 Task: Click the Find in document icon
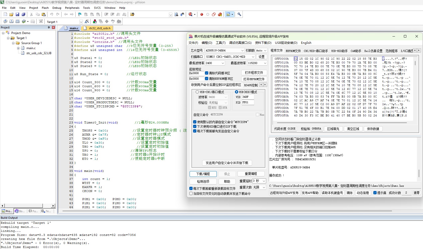pyautogui.click(x=176, y=14)
